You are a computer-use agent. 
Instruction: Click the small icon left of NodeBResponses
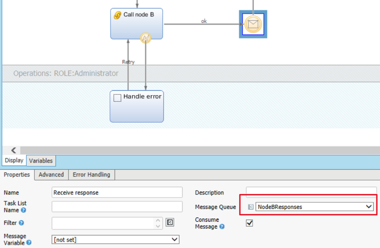pos(250,207)
